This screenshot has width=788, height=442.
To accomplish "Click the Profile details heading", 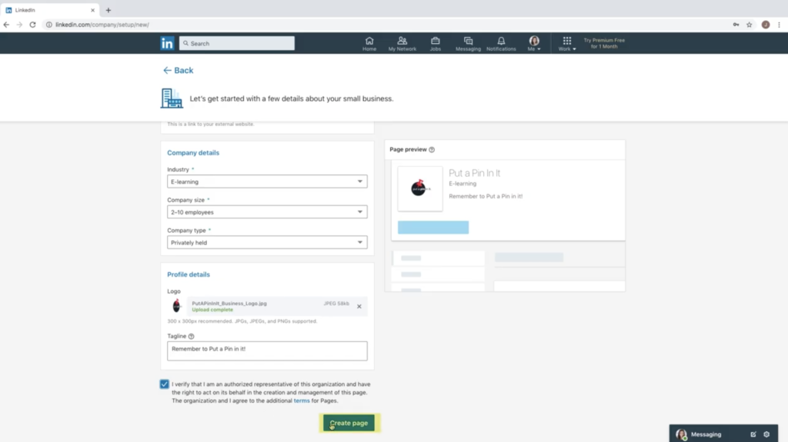I will [189, 274].
